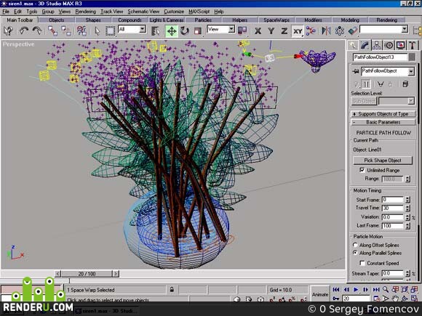Click the 20 / 100 time slider
422x316 pixels.
pyautogui.click(x=87, y=274)
